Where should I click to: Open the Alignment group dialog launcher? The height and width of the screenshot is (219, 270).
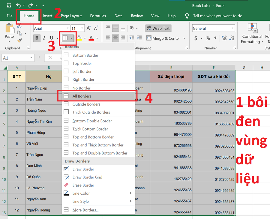[x=187, y=48]
